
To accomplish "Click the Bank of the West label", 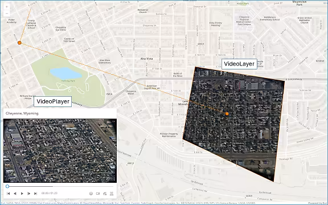I will click(x=178, y=75).
